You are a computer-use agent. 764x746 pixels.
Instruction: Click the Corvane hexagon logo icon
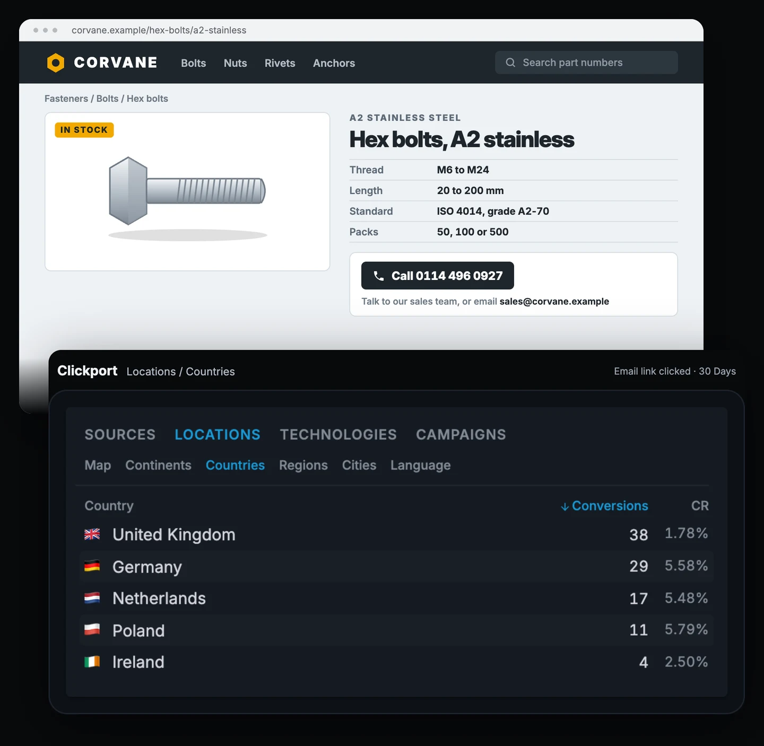pos(56,63)
